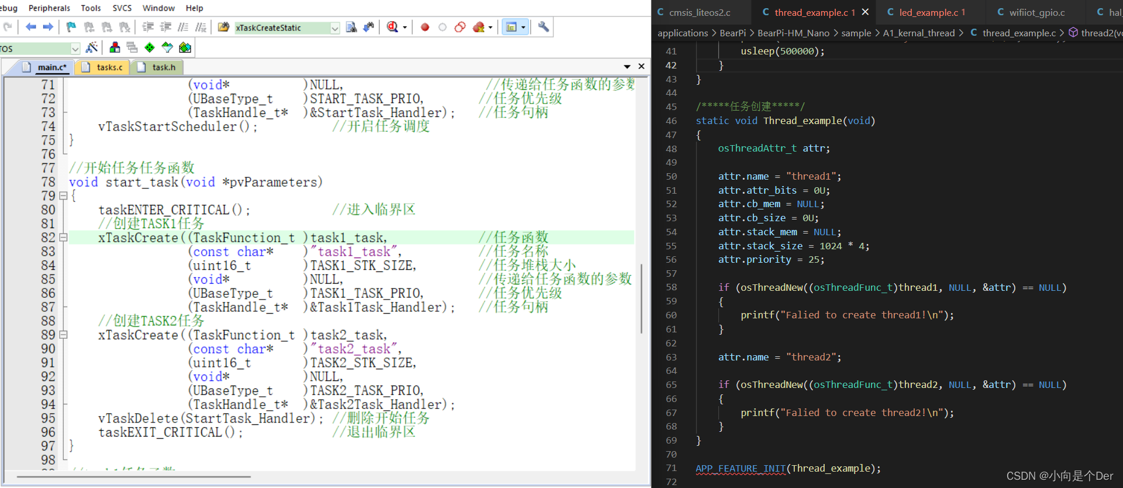Go to the previous bookmark
Viewport: 1123px width, 488px height.
click(x=89, y=27)
